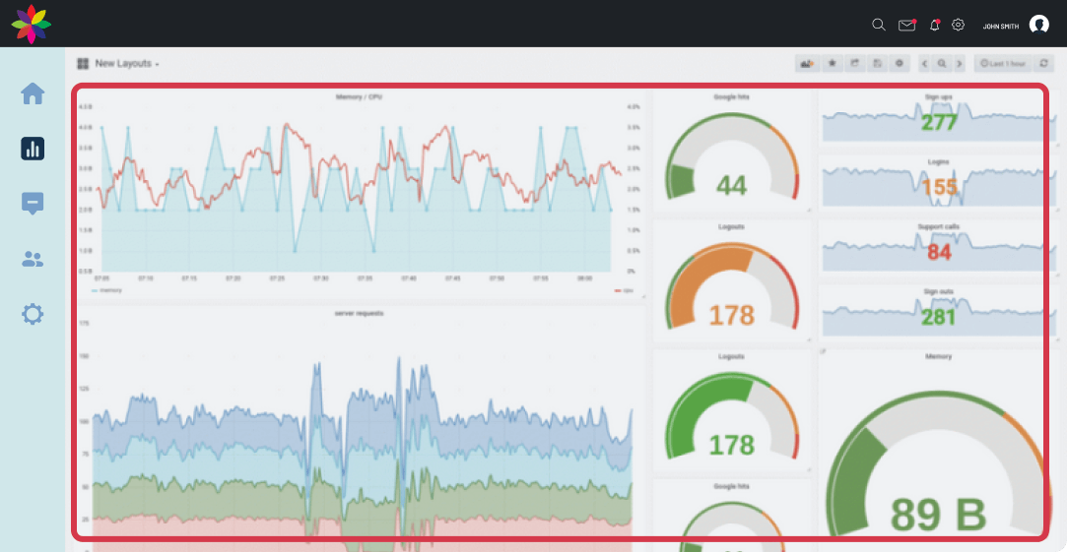Click the 44 Google hits value

coord(731,186)
